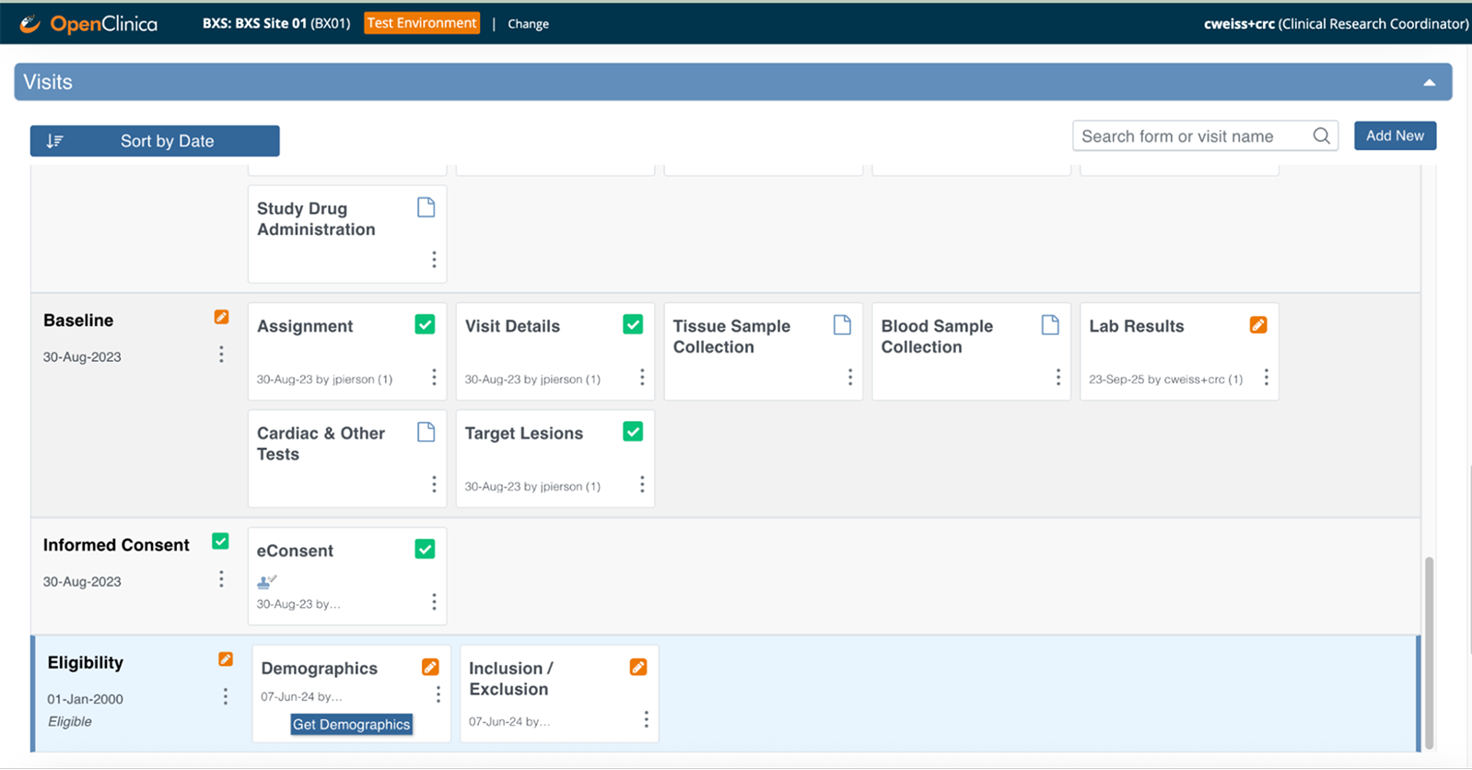Screen dimensions: 1472x770
Task: Click the green checkmark on Assignment form
Action: (425, 325)
